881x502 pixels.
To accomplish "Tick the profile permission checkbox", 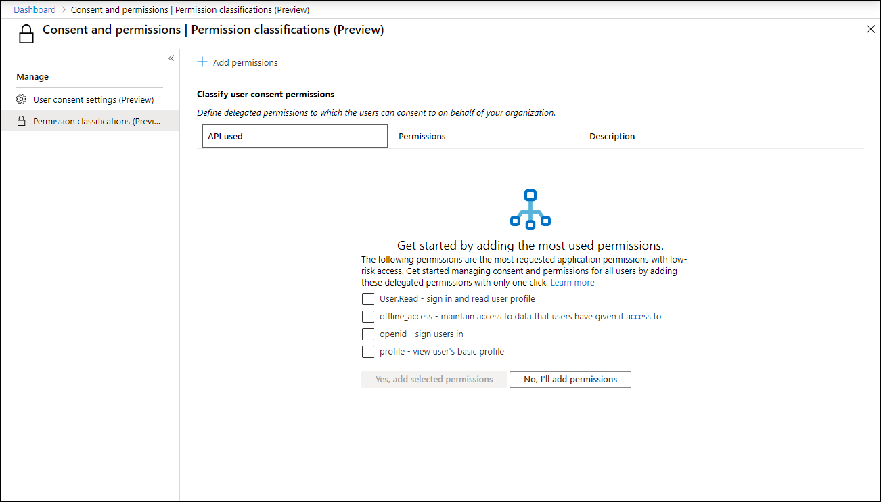I will pyautogui.click(x=368, y=352).
